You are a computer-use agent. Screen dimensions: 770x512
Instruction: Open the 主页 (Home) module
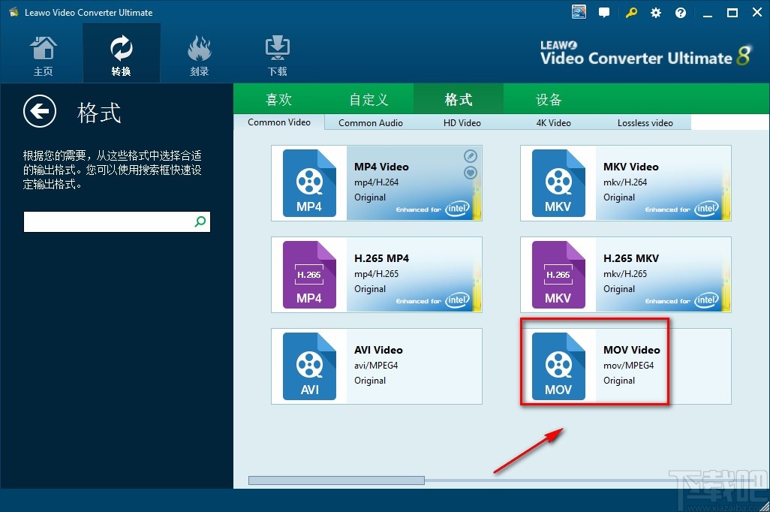[x=43, y=53]
